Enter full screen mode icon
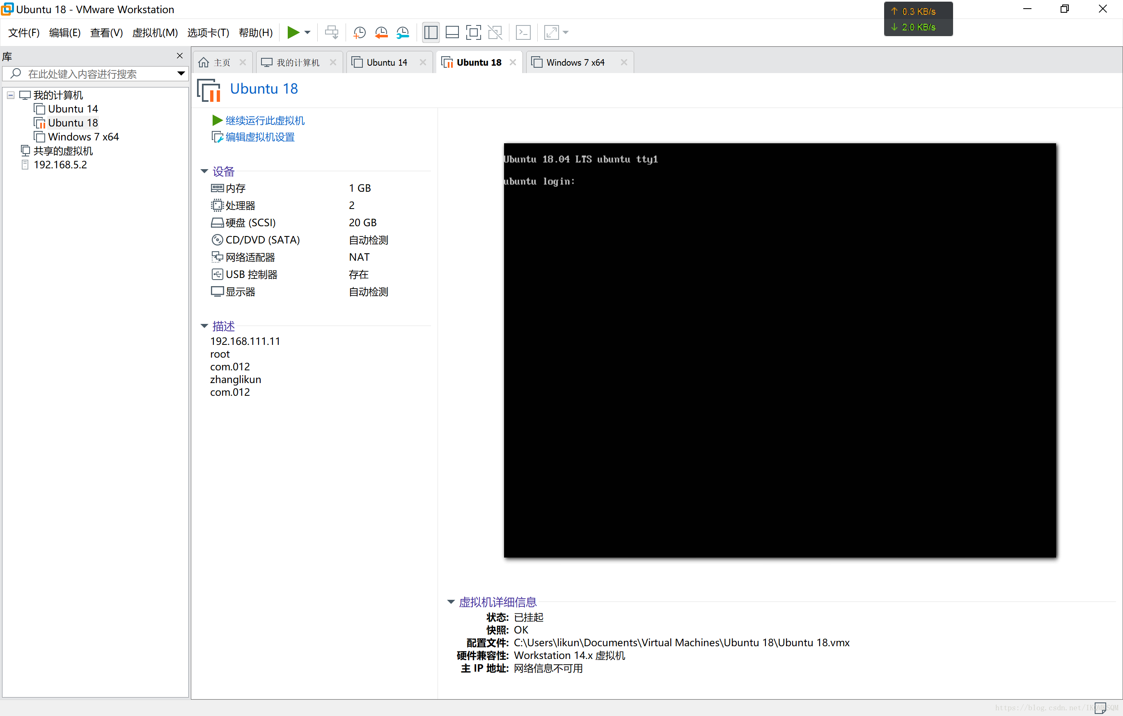Viewport: 1123px width, 716px height. [473, 33]
